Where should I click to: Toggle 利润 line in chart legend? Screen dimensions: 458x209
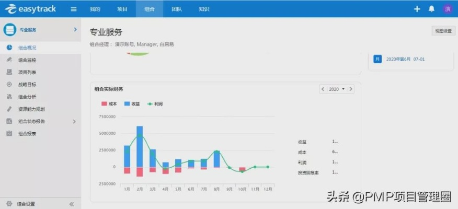[x=155, y=104]
